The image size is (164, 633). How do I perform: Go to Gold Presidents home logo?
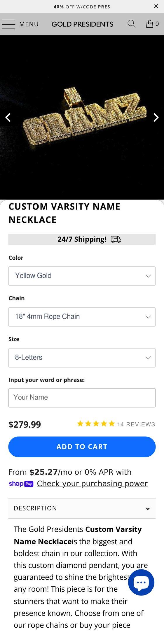click(x=83, y=24)
